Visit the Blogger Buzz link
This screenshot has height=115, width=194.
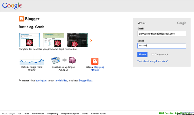[86, 80]
